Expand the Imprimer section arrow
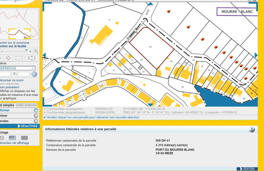The width and height of the screenshot is (264, 171). (x=36, y=116)
